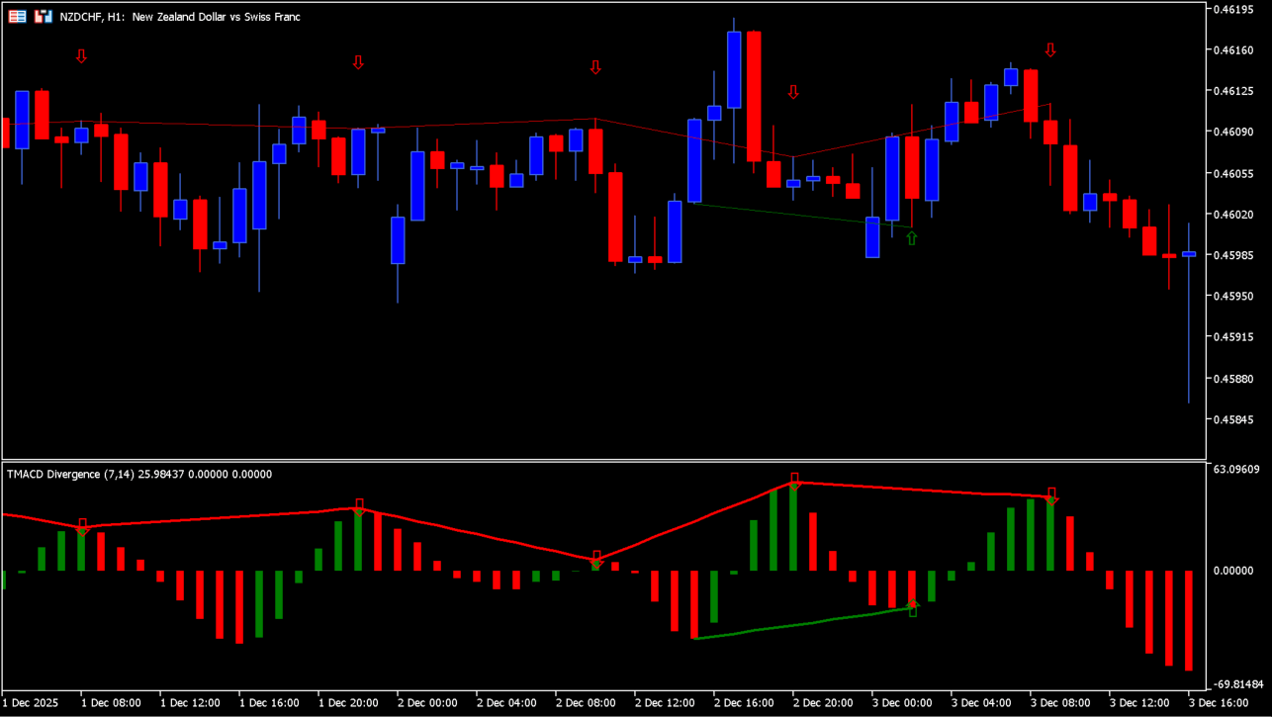Click red arrow at highest TMACD histogram peak
The height and width of the screenshot is (717, 1272).
tap(794, 481)
